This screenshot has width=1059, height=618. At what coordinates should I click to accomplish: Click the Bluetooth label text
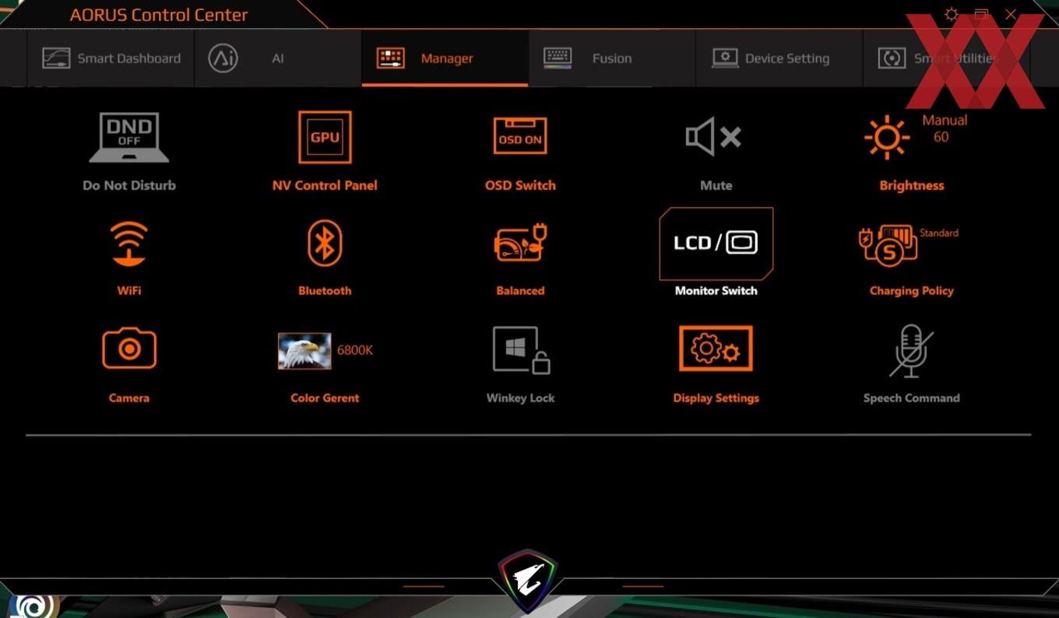[x=325, y=290]
